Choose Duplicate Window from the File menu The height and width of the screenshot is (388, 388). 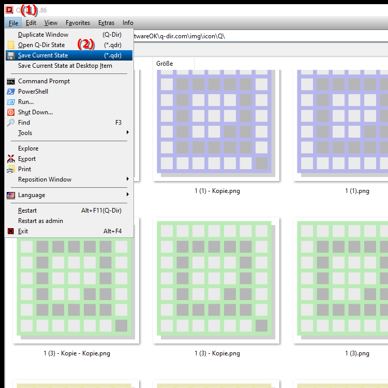pyautogui.click(x=43, y=35)
